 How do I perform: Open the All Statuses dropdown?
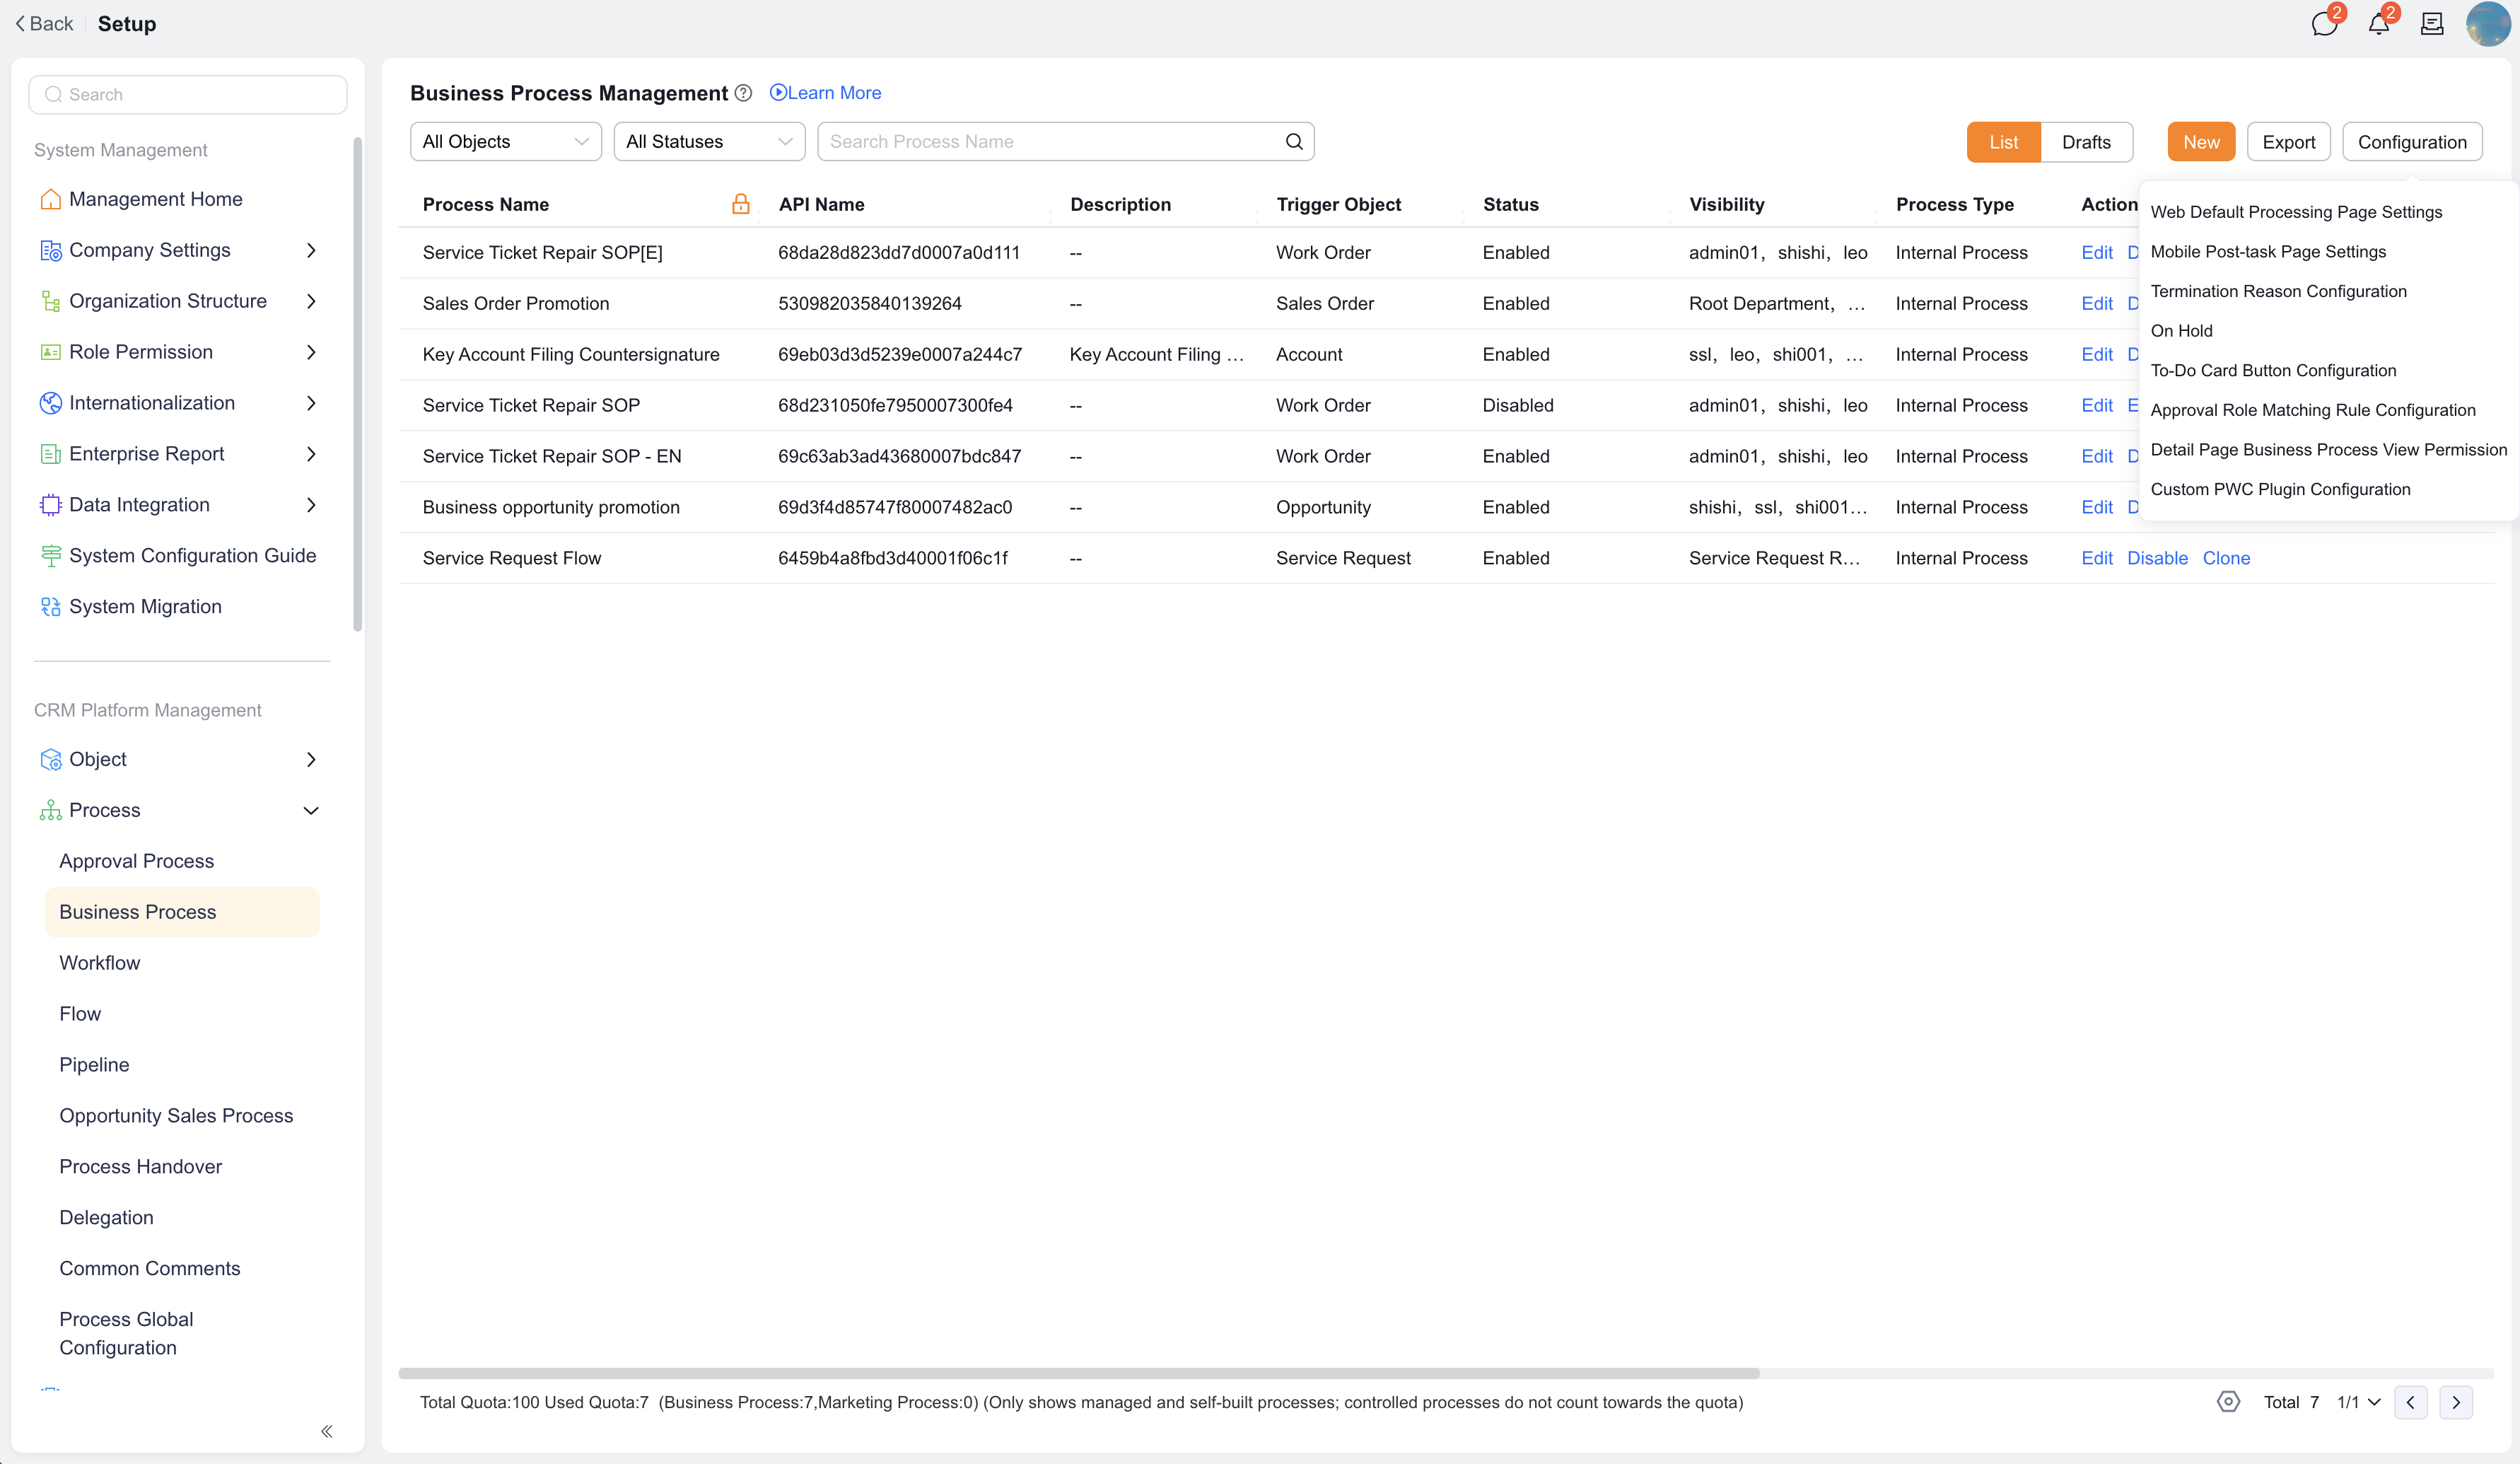709,142
